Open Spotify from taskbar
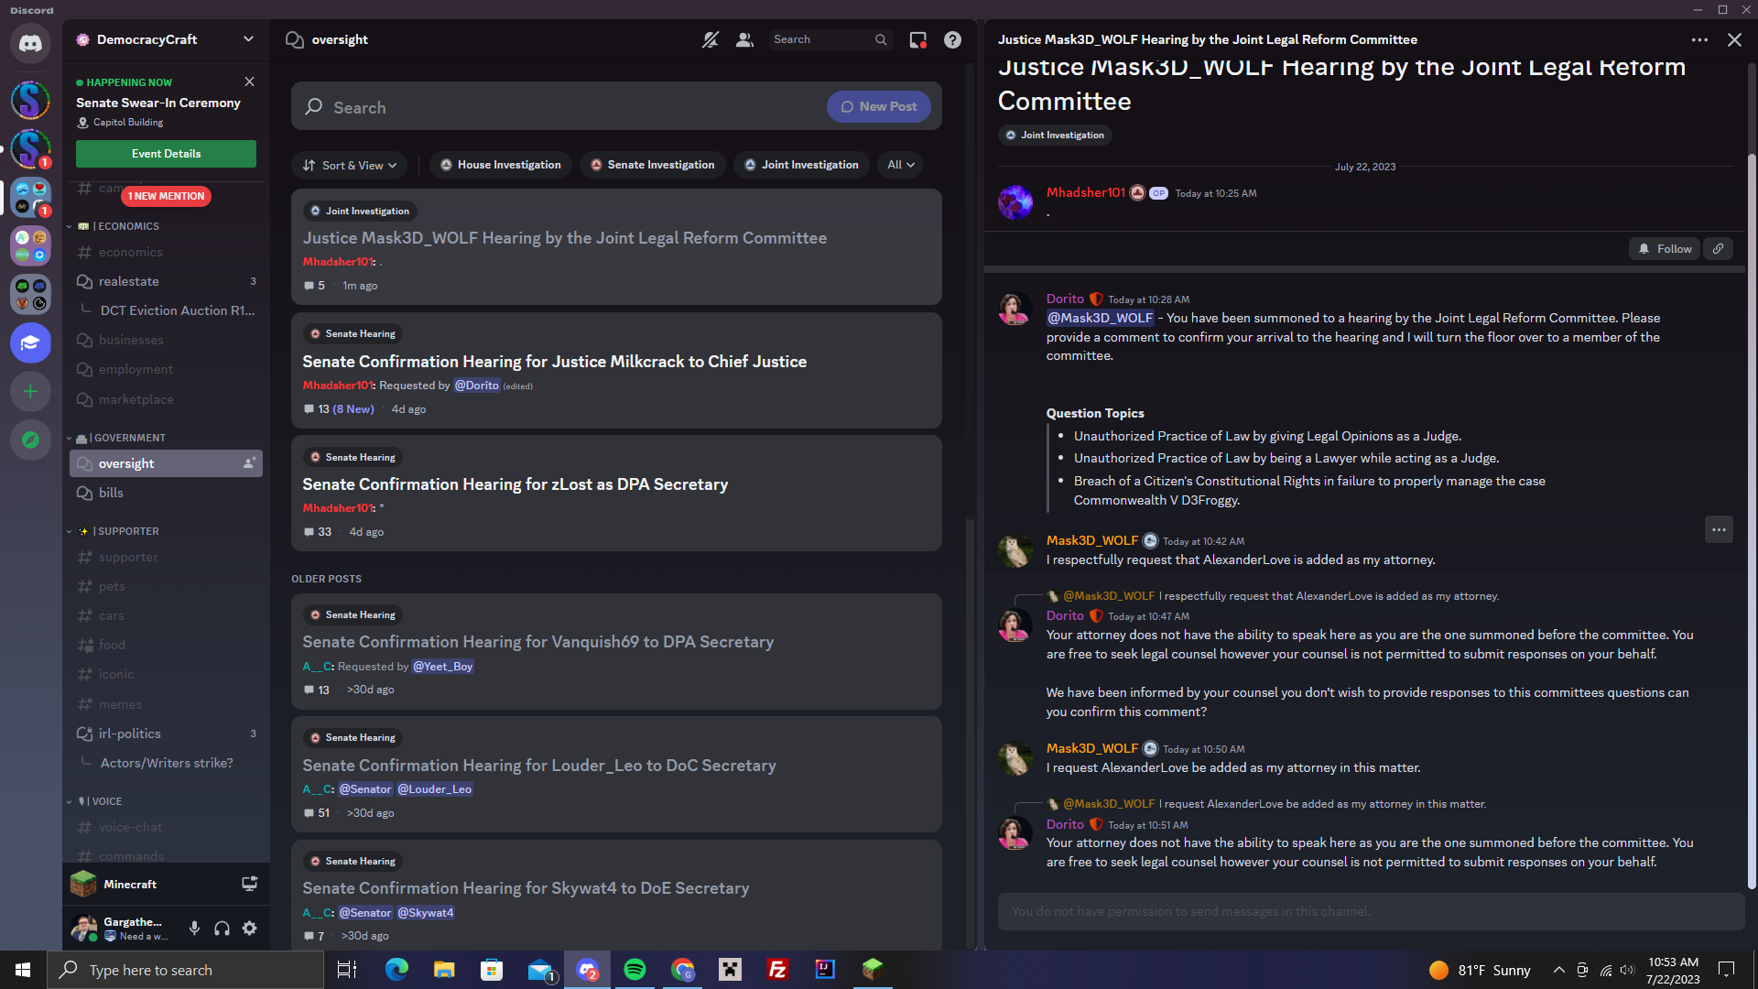Viewport: 1758px width, 989px height. (635, 970)
